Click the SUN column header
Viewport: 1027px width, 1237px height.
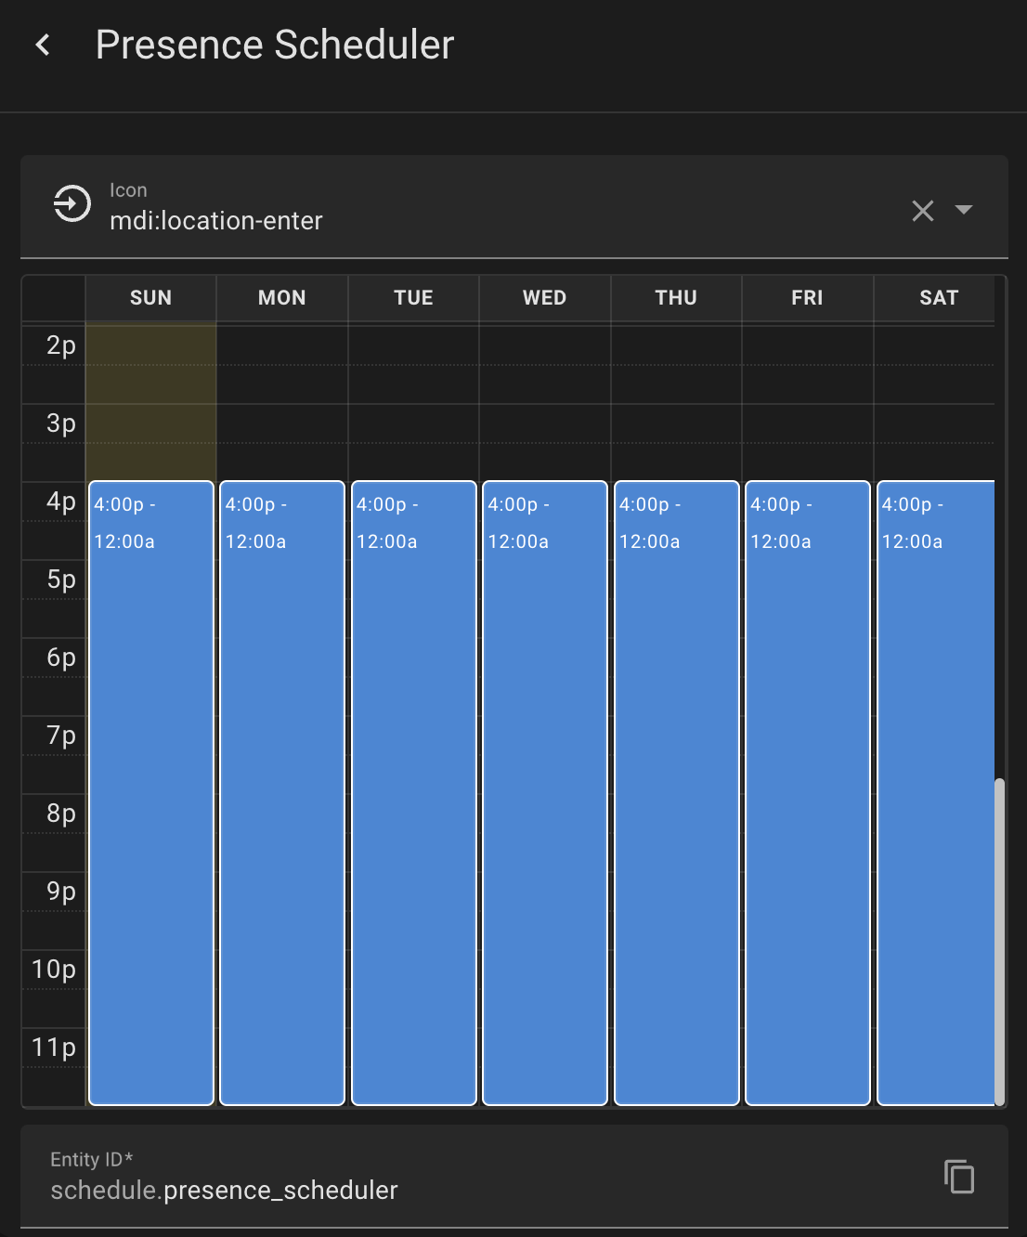point(150,298)
